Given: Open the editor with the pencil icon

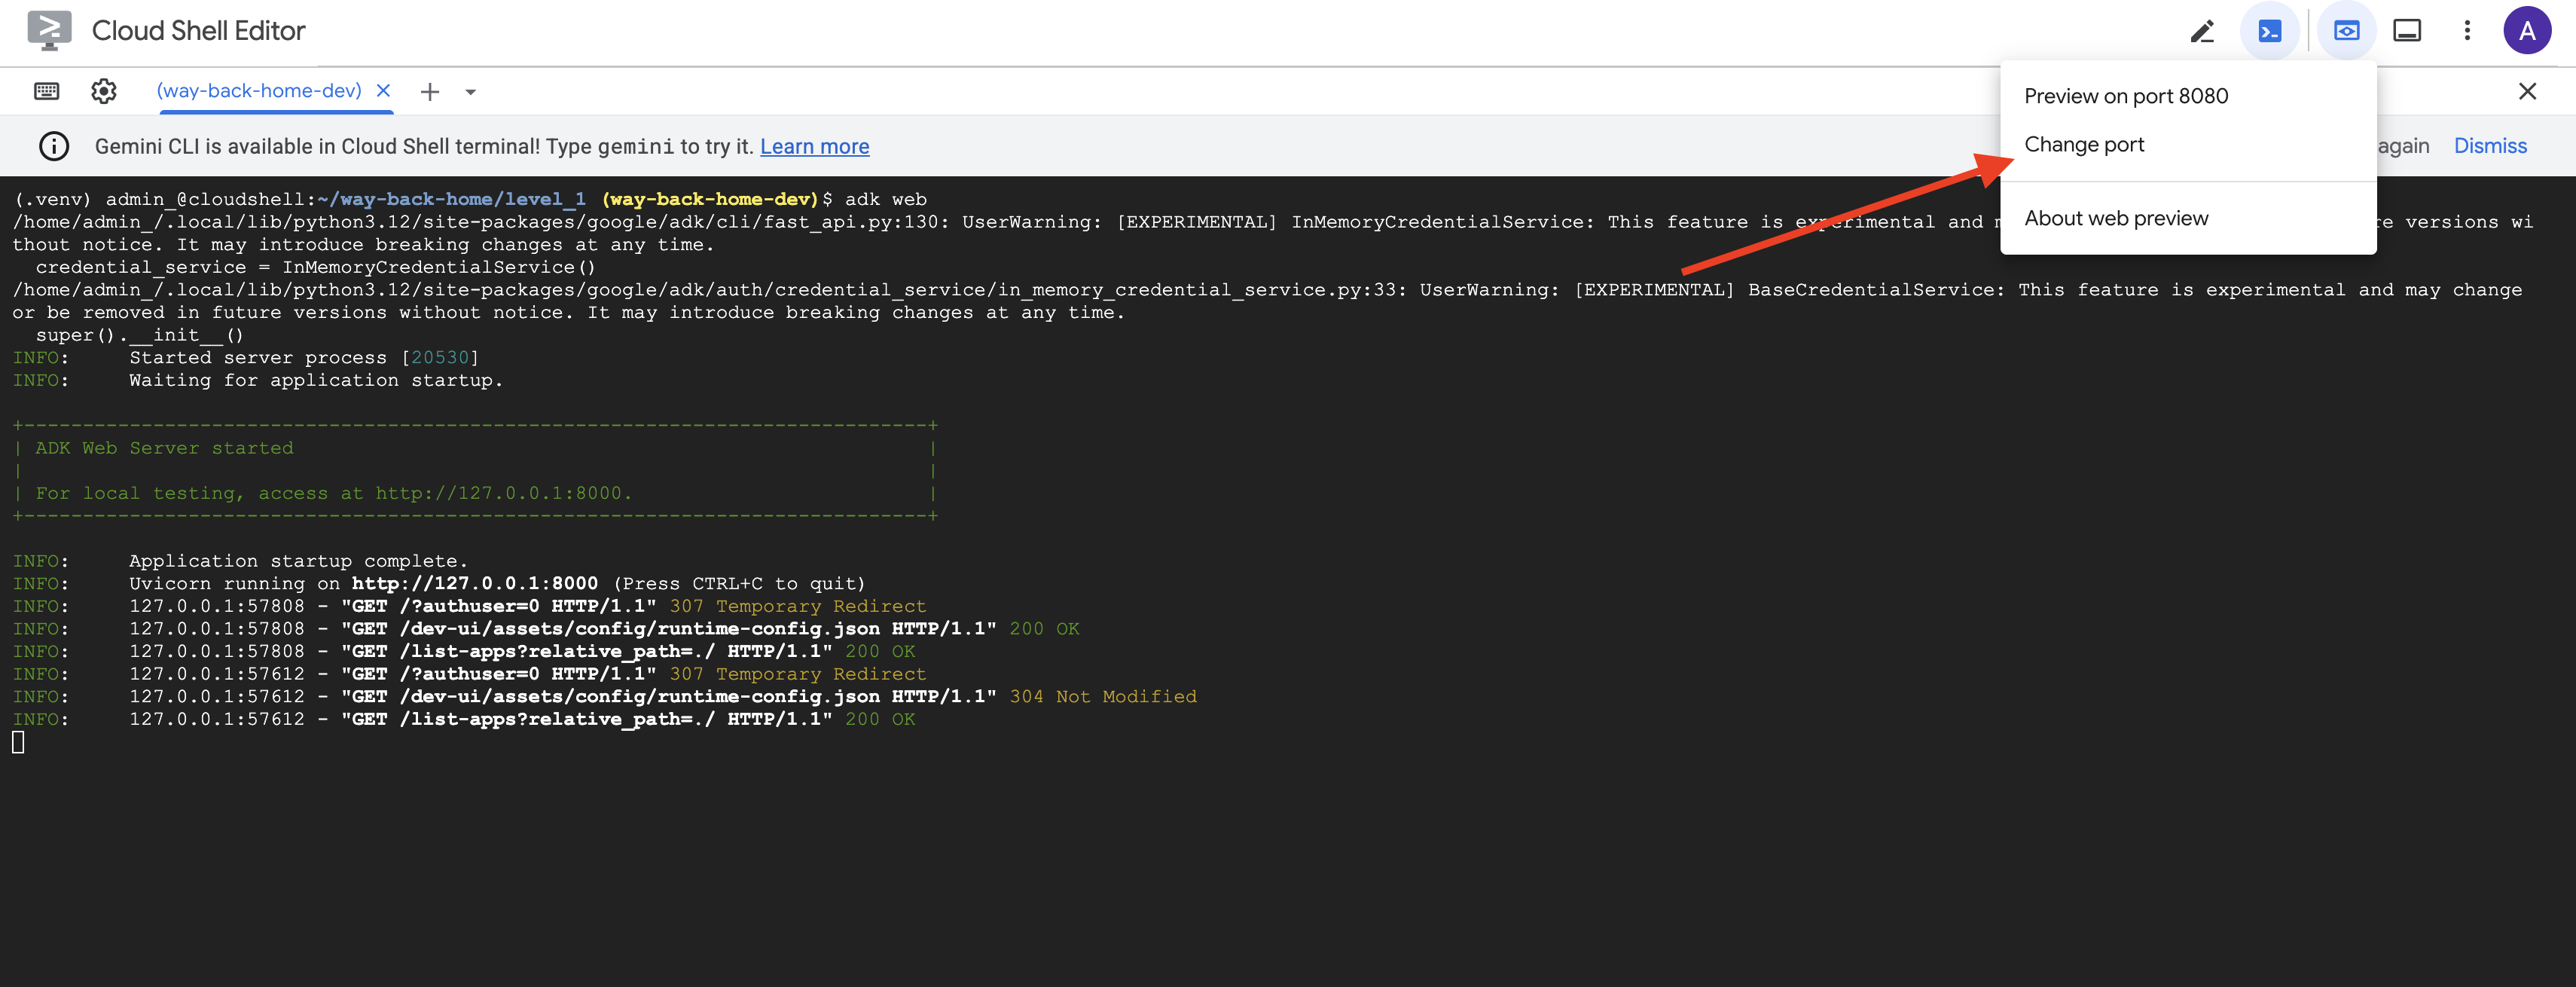Looking at the screenshot, I should coord(2201,31).
